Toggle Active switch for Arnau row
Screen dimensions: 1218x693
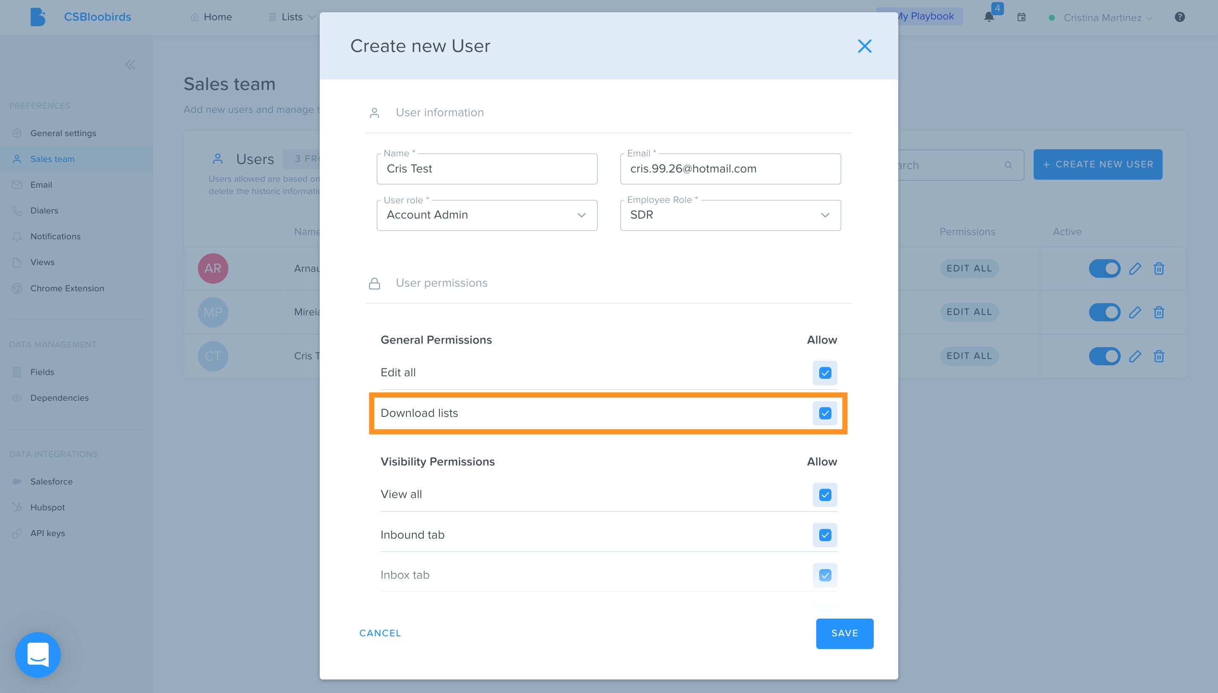(1104, 268)
